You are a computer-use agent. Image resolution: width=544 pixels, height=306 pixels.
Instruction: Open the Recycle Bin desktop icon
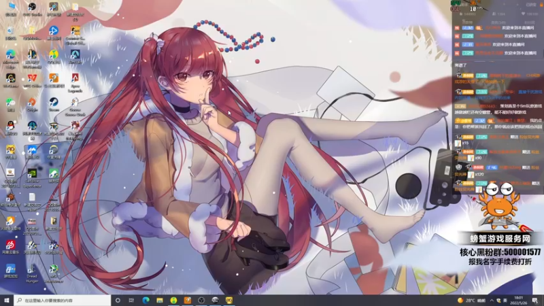[x=10, y=33]
